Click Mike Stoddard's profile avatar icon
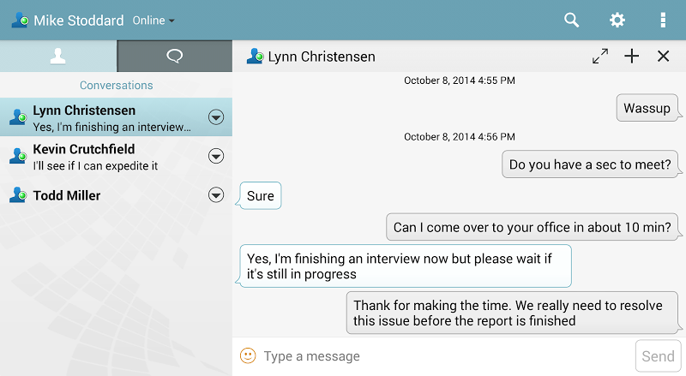This screenshot has height=376, width=686. tap(20, 20)
